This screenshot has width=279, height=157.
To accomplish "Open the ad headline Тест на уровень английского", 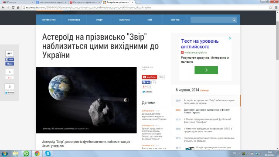I will coord(200,44).
